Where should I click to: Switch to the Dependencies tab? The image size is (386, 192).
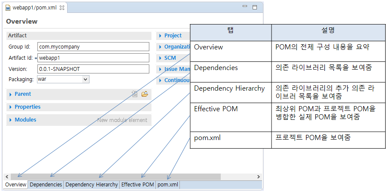(46, 185)
